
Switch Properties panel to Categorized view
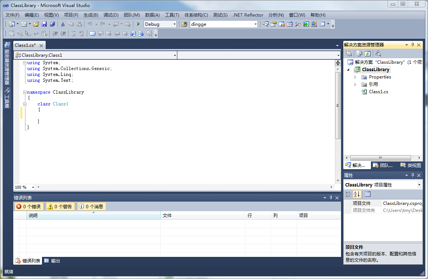tap(348, 194)
